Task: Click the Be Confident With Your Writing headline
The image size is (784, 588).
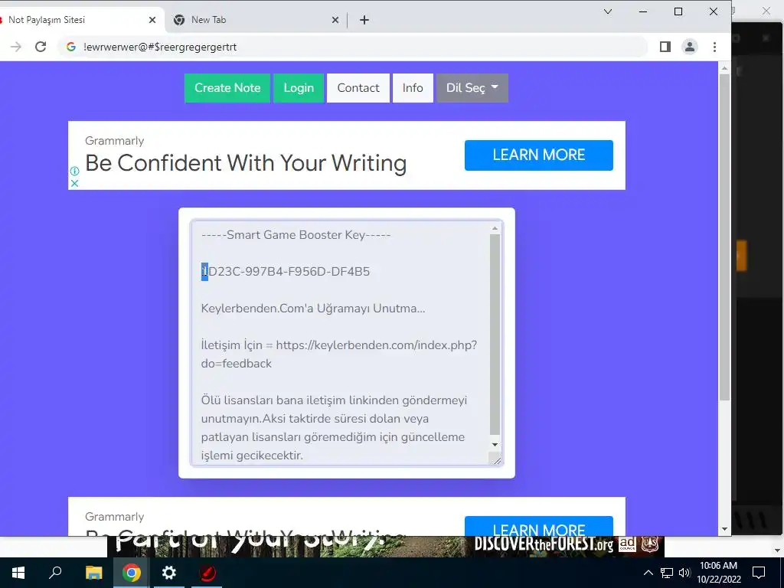Action: pos(246,163)
